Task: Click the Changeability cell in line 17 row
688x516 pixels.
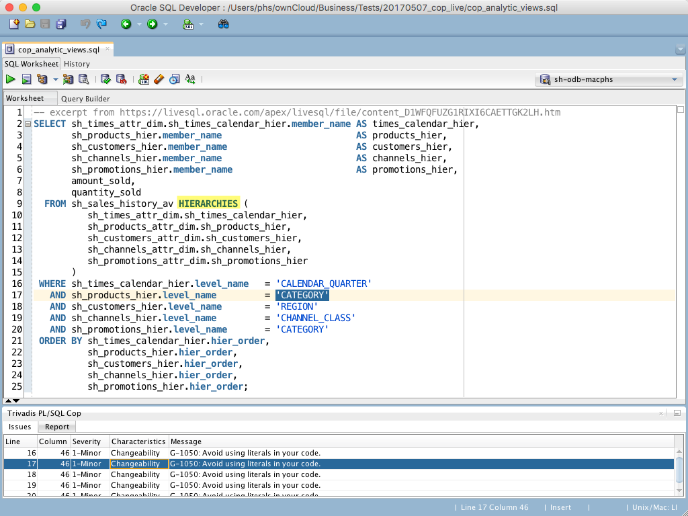Action: pyautogui.click(x=138, y=464)
